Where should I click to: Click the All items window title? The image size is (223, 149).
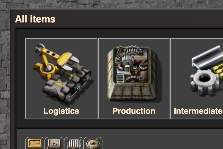click(x=35, y=19)
